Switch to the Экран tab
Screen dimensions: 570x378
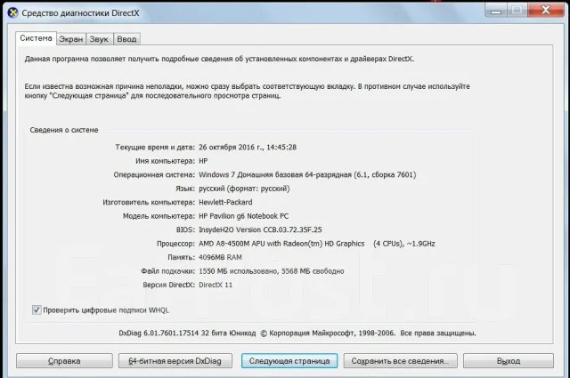click(71, 39)
